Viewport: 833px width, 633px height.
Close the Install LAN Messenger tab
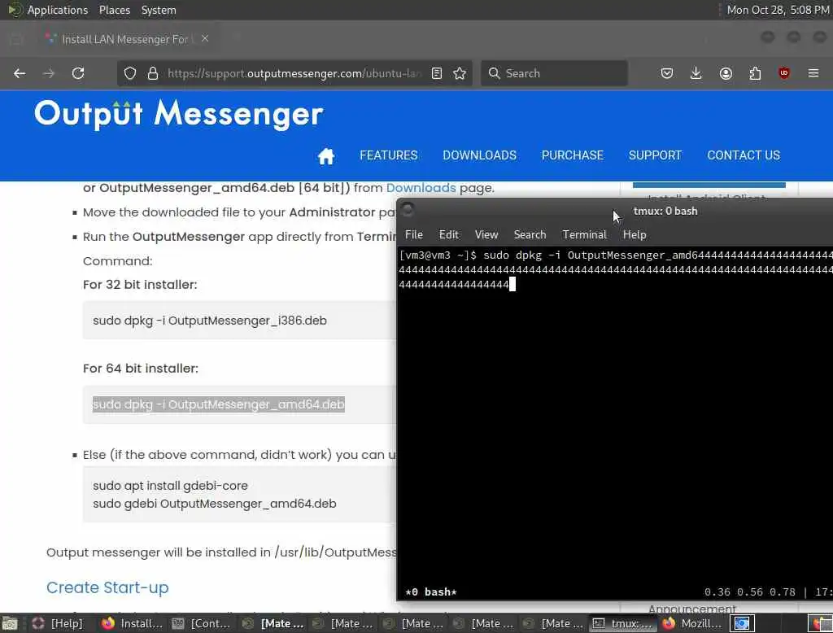pyautogui.click(x=205, y=39)
